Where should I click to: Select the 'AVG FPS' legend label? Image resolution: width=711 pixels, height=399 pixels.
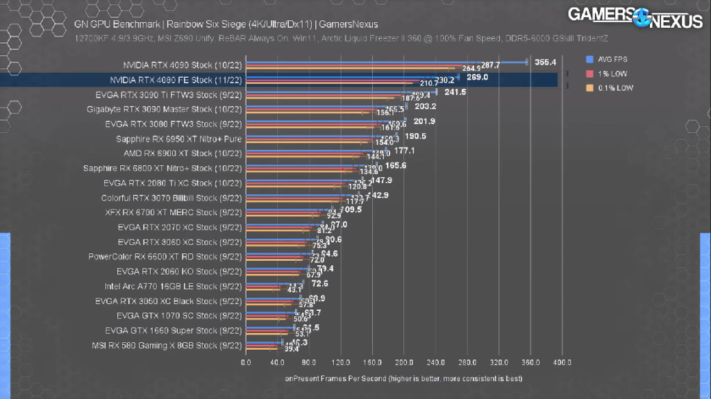612,60
